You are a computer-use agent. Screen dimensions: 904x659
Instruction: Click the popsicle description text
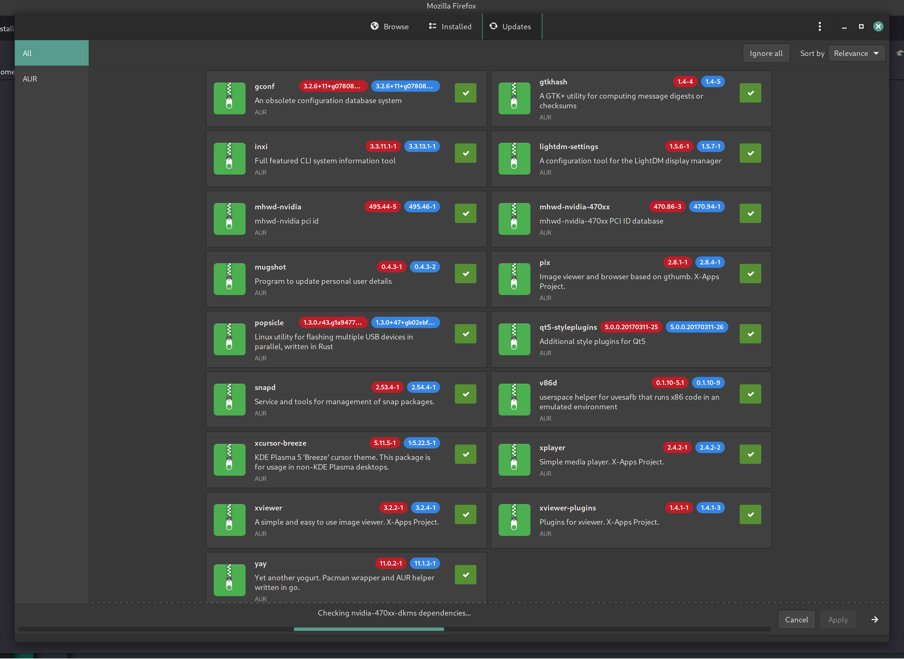pyautogui.click(x=334, y=341)
